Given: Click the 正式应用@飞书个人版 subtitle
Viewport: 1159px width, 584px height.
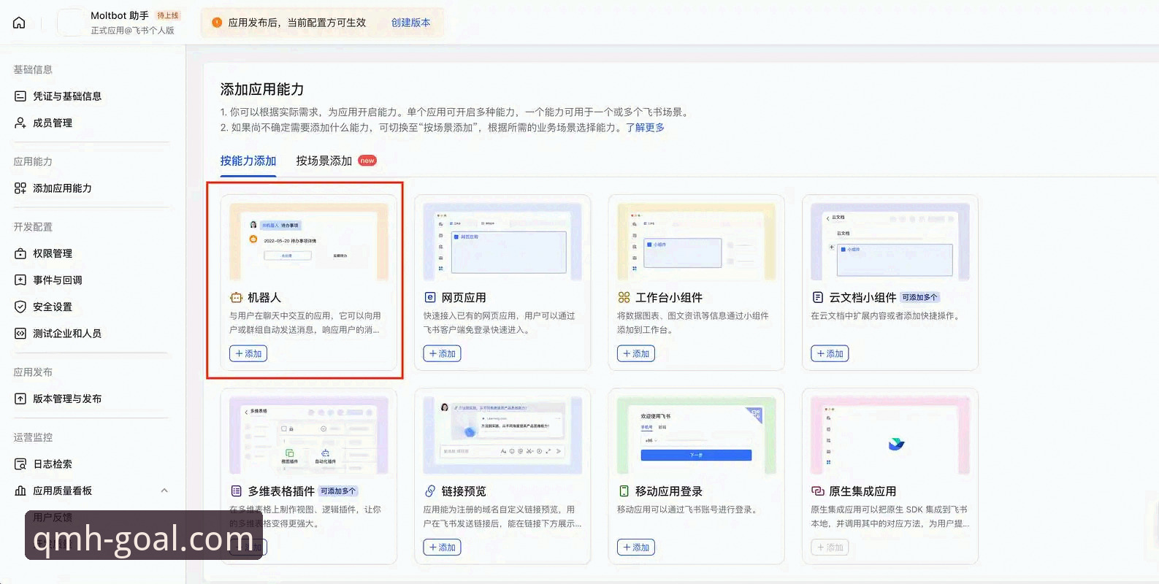Looking at the screenshot, I should click(x=132, y=31).
